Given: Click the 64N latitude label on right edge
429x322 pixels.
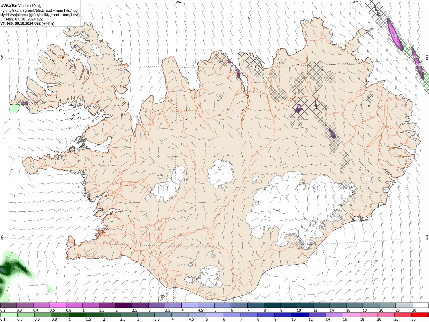Looking at the screenshot, I should 427,237.
